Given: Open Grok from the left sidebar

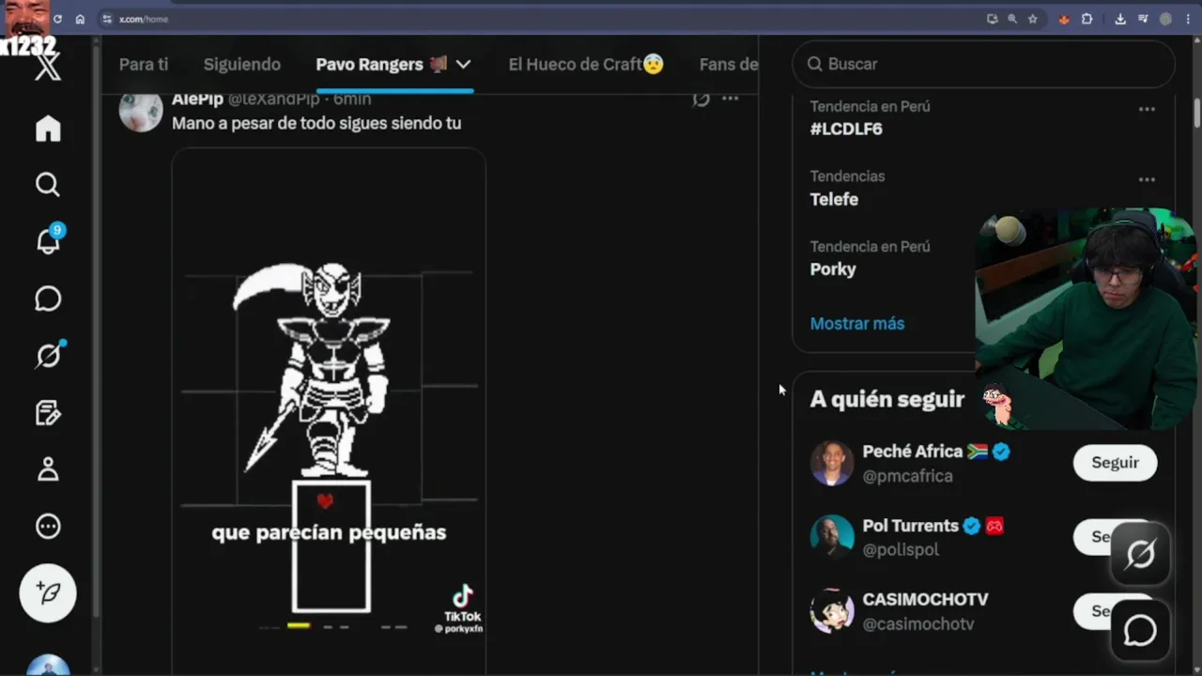Looking at the screenshot, I should point(48,355).
